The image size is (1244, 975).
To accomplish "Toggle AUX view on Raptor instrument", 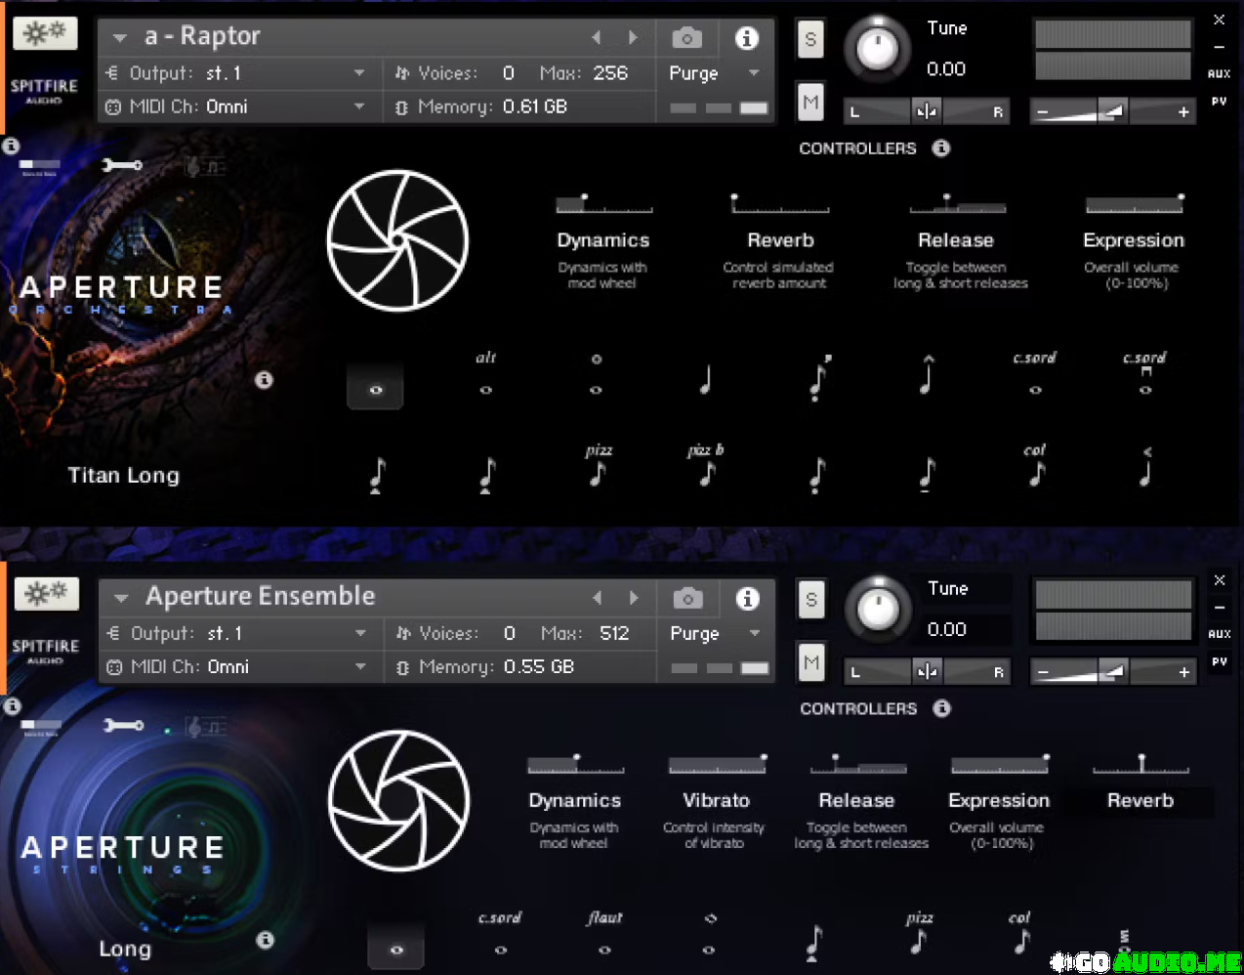I will click(1219, 74).
